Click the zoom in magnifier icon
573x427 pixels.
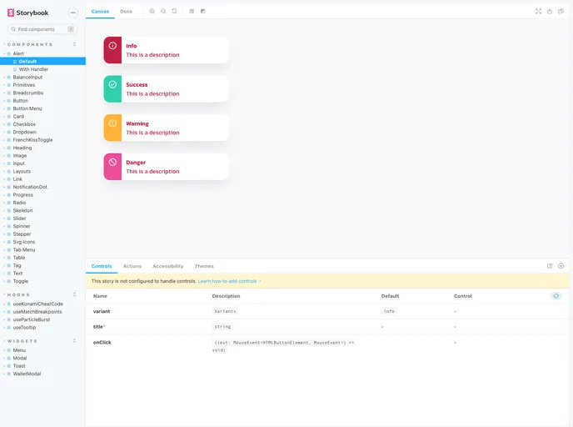pos(152,11)
